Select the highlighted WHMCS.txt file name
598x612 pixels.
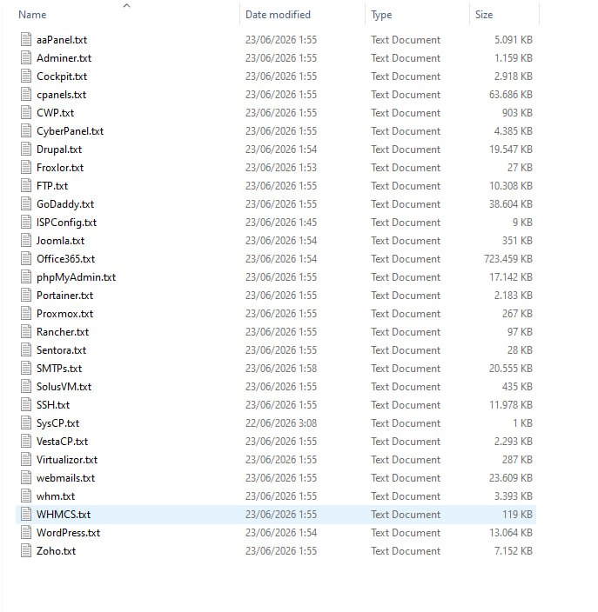[64, 514]
